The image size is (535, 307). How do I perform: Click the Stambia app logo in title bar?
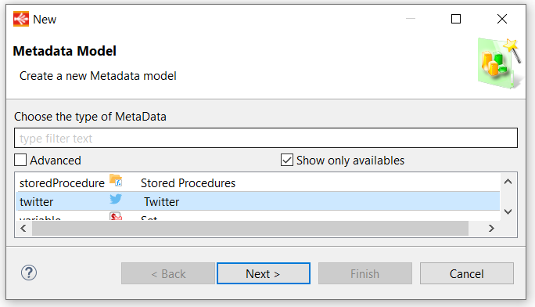21,19
